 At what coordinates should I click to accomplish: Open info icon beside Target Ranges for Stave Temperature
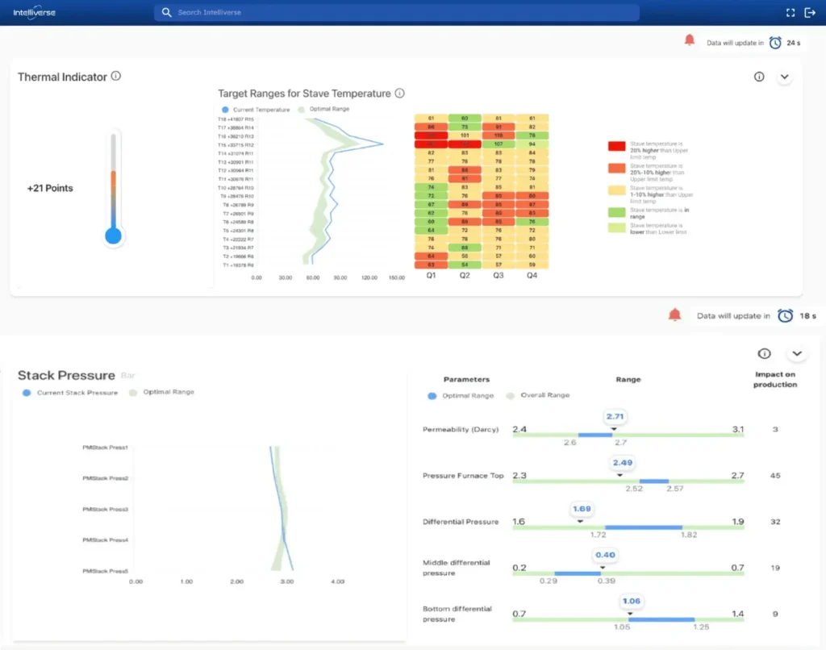point(400,94)
